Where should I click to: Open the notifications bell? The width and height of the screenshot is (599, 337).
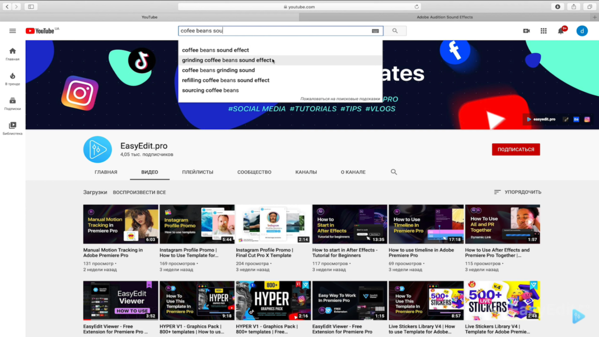pyautogui.click(x=561, y=31)
